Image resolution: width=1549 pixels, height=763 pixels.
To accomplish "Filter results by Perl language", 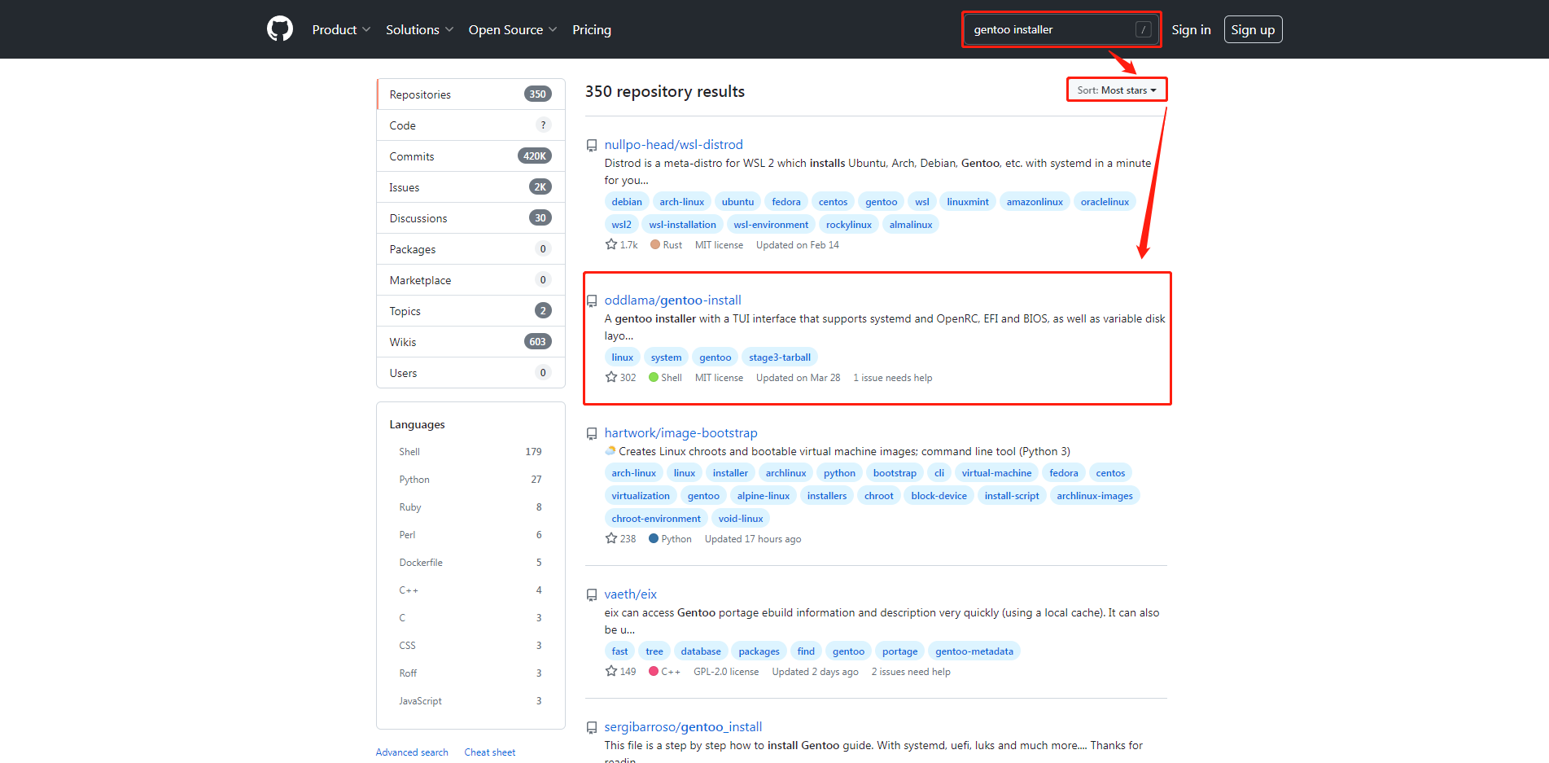I will [x=470, y=535].
